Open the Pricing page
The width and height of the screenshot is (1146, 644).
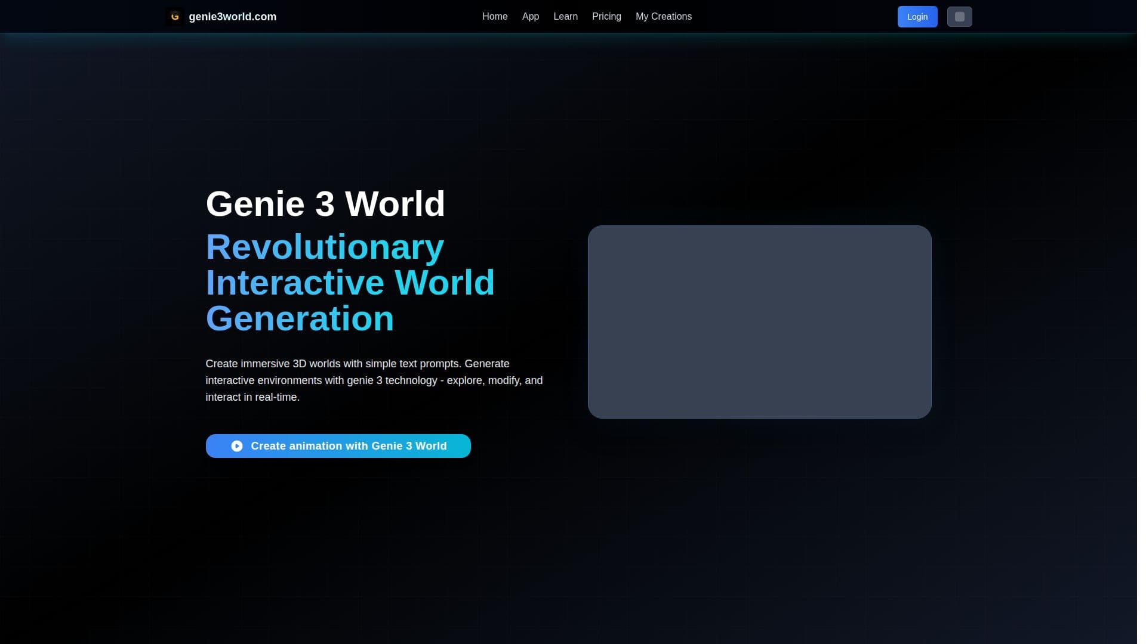tap(606, 17)
